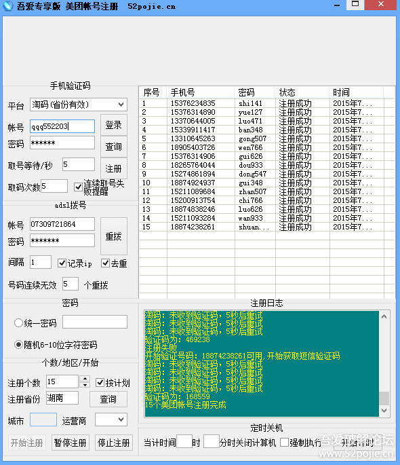Screen dimensions: 400x465
Task: Select phone number 15376314890 in row 2
Action: pyautogui.click(x=193, y=112)
